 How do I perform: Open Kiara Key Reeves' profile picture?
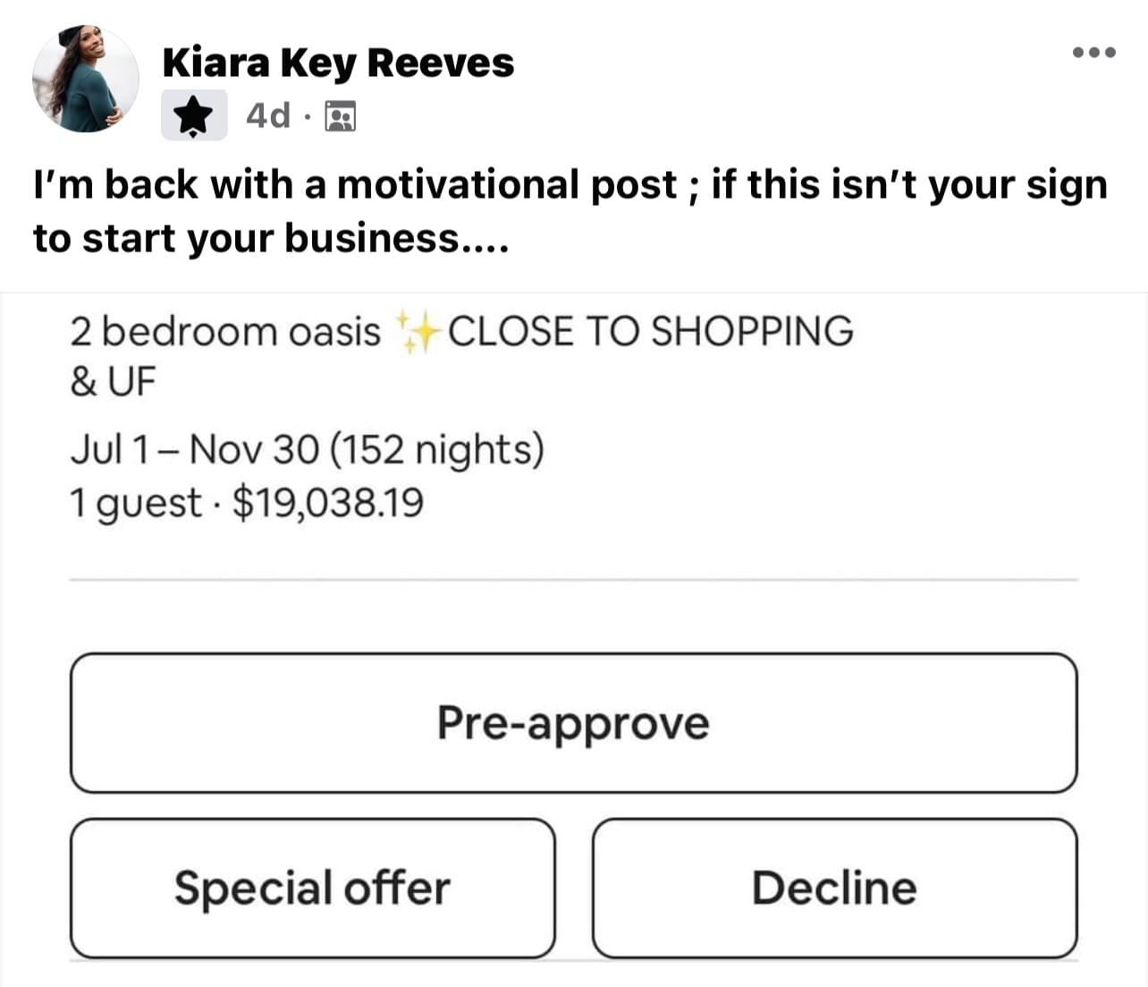tap(86, 79)
